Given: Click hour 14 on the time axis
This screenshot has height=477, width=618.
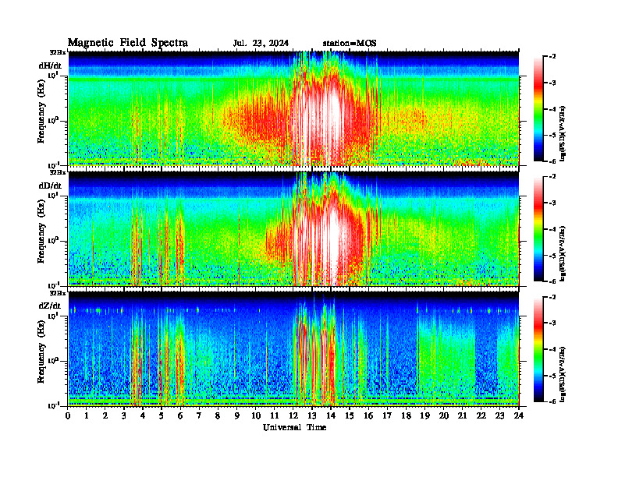Looking at the screenshot, I should pos(330,415).
